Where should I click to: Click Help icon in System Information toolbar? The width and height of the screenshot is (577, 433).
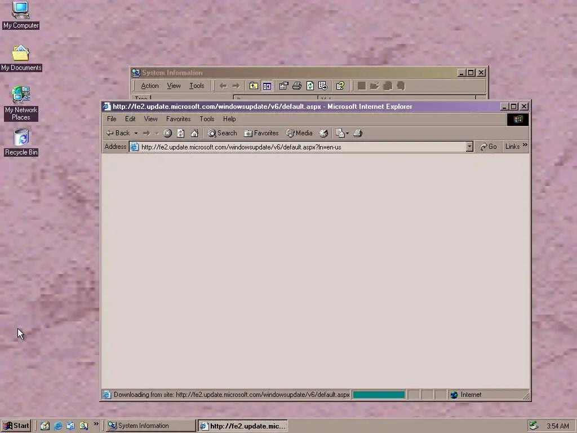point(340,86)
